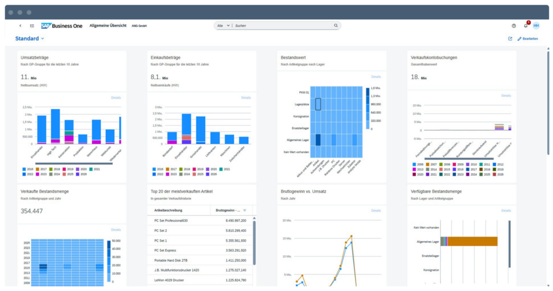
Task: Open Details link in Verfügbare Bestandsmenge card
Action: point(506,211)
